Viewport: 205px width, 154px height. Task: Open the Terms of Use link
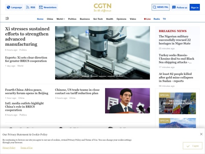[x=26, y=148]
